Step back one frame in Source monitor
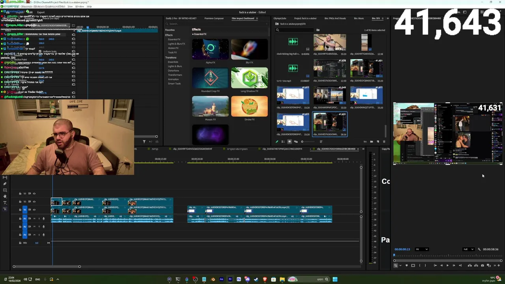 coord(441,265)
